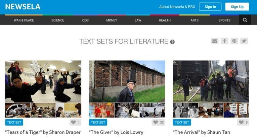Open The Arrival main train photo

[211, 81]
